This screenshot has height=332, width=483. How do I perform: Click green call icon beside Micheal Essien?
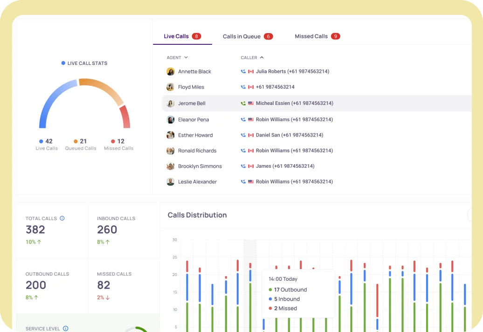(243, 103)
